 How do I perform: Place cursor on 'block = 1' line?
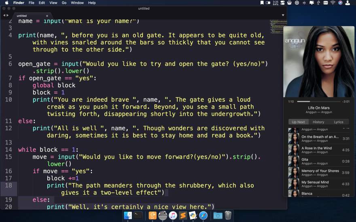coord(49,92)
